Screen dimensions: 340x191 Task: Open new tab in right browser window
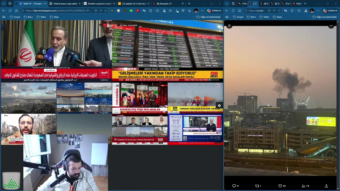(x=305, y=4)
